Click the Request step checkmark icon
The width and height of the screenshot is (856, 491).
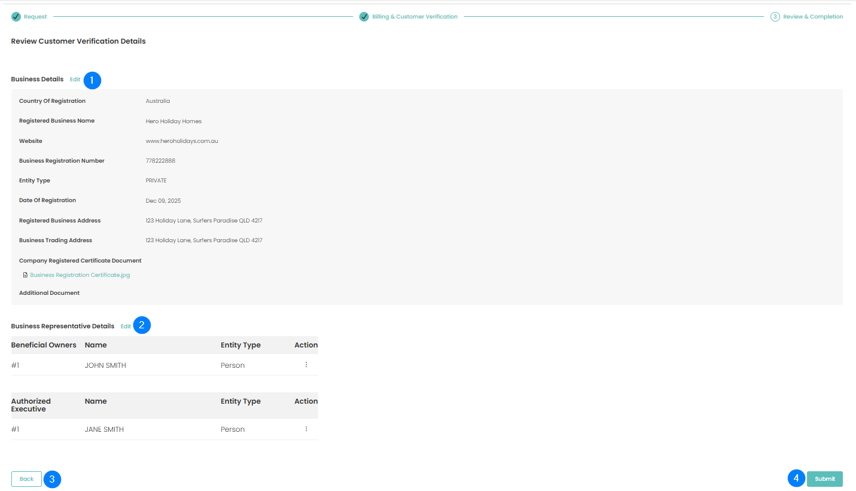pos(16,17)
